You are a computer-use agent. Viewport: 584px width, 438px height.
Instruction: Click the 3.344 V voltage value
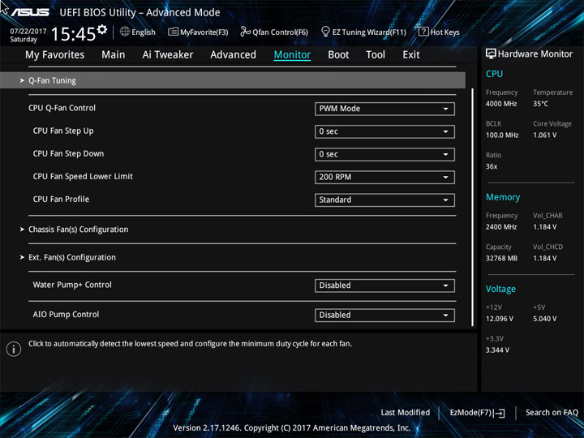coord(497,350)
